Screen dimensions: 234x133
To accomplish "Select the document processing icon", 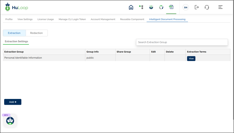I will (171, 7).
